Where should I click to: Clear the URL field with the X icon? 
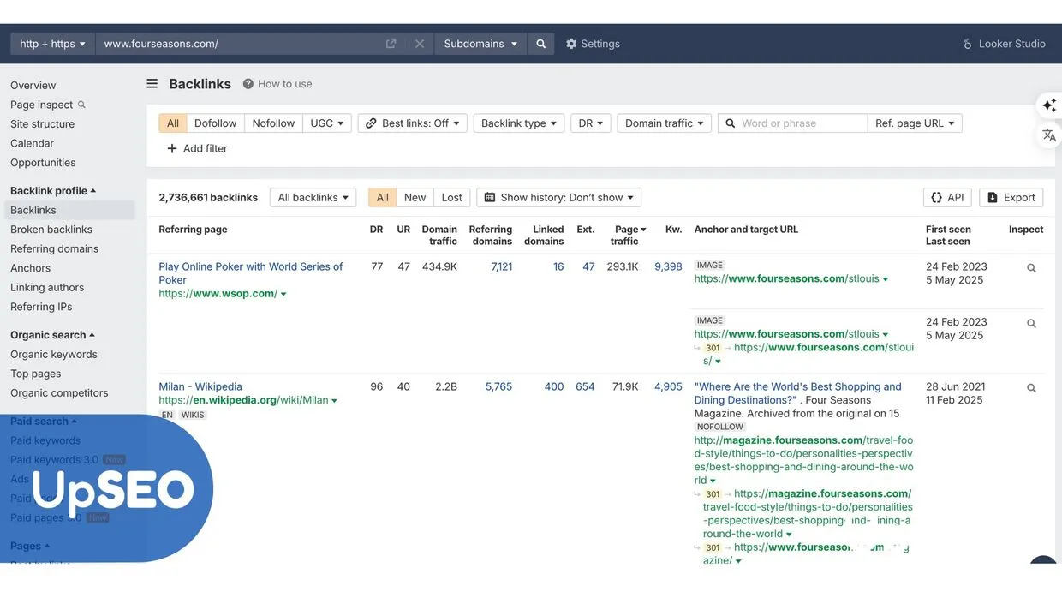(x=419, y=44)
